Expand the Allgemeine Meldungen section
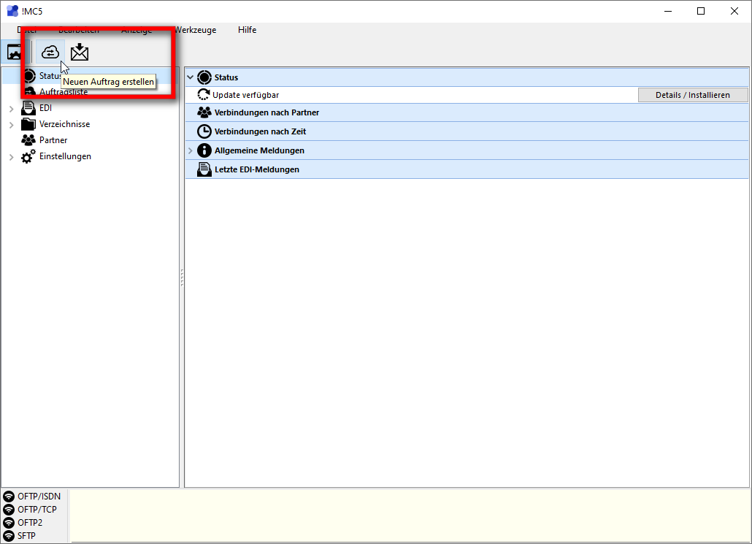 coord(191,150)
